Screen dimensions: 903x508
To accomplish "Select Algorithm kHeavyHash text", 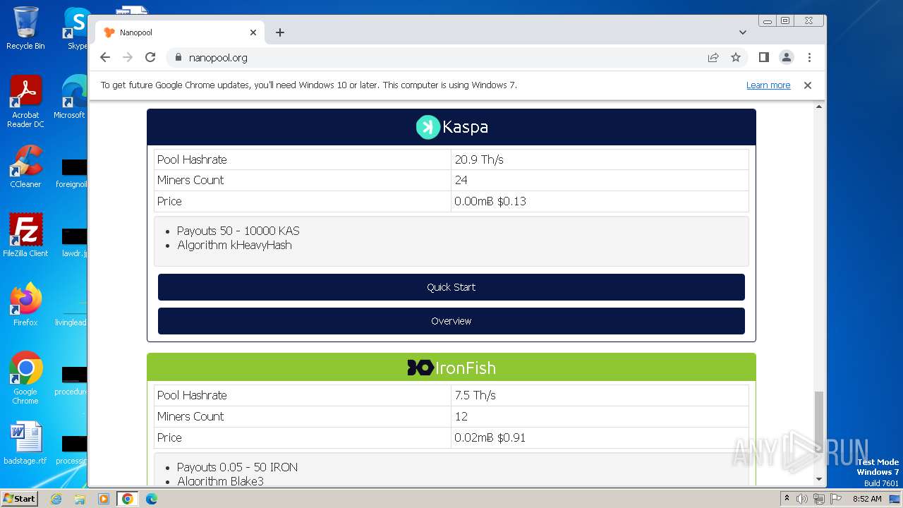I will click(x=234, y=245).
